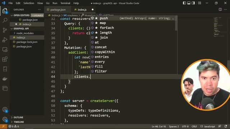Click the VS Code logo in title bar

pos(4,3)
